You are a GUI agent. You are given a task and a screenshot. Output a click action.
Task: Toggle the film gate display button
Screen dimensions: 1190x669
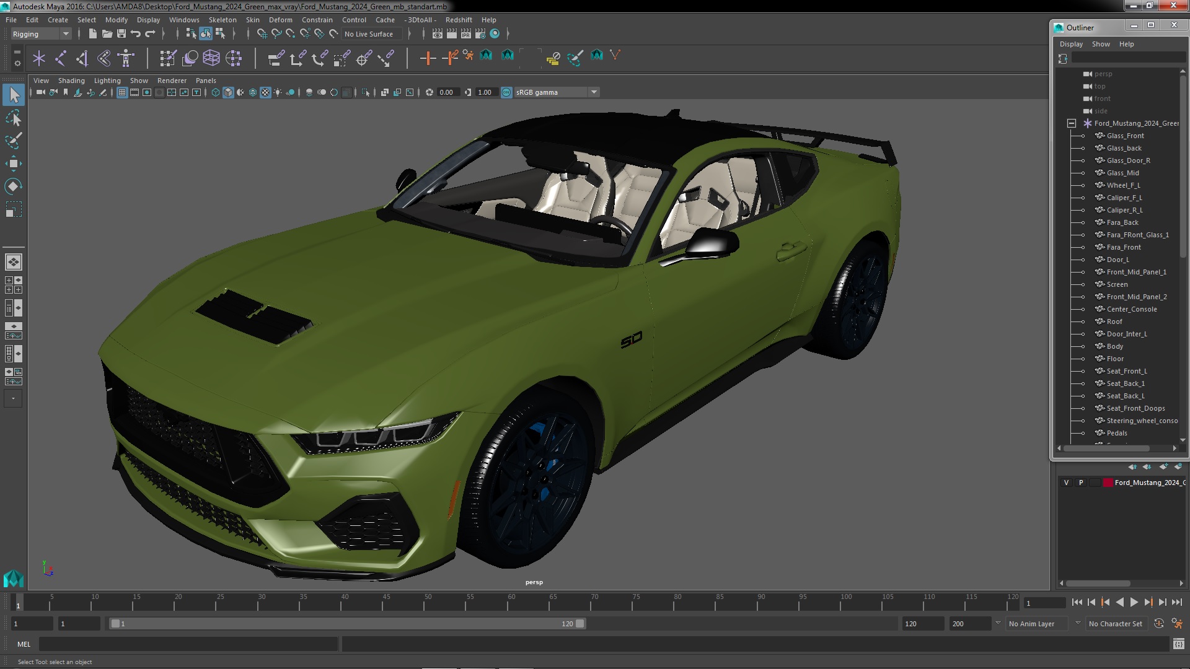point(134,92)
